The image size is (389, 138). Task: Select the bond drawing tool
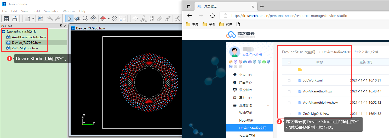point(168,18)
